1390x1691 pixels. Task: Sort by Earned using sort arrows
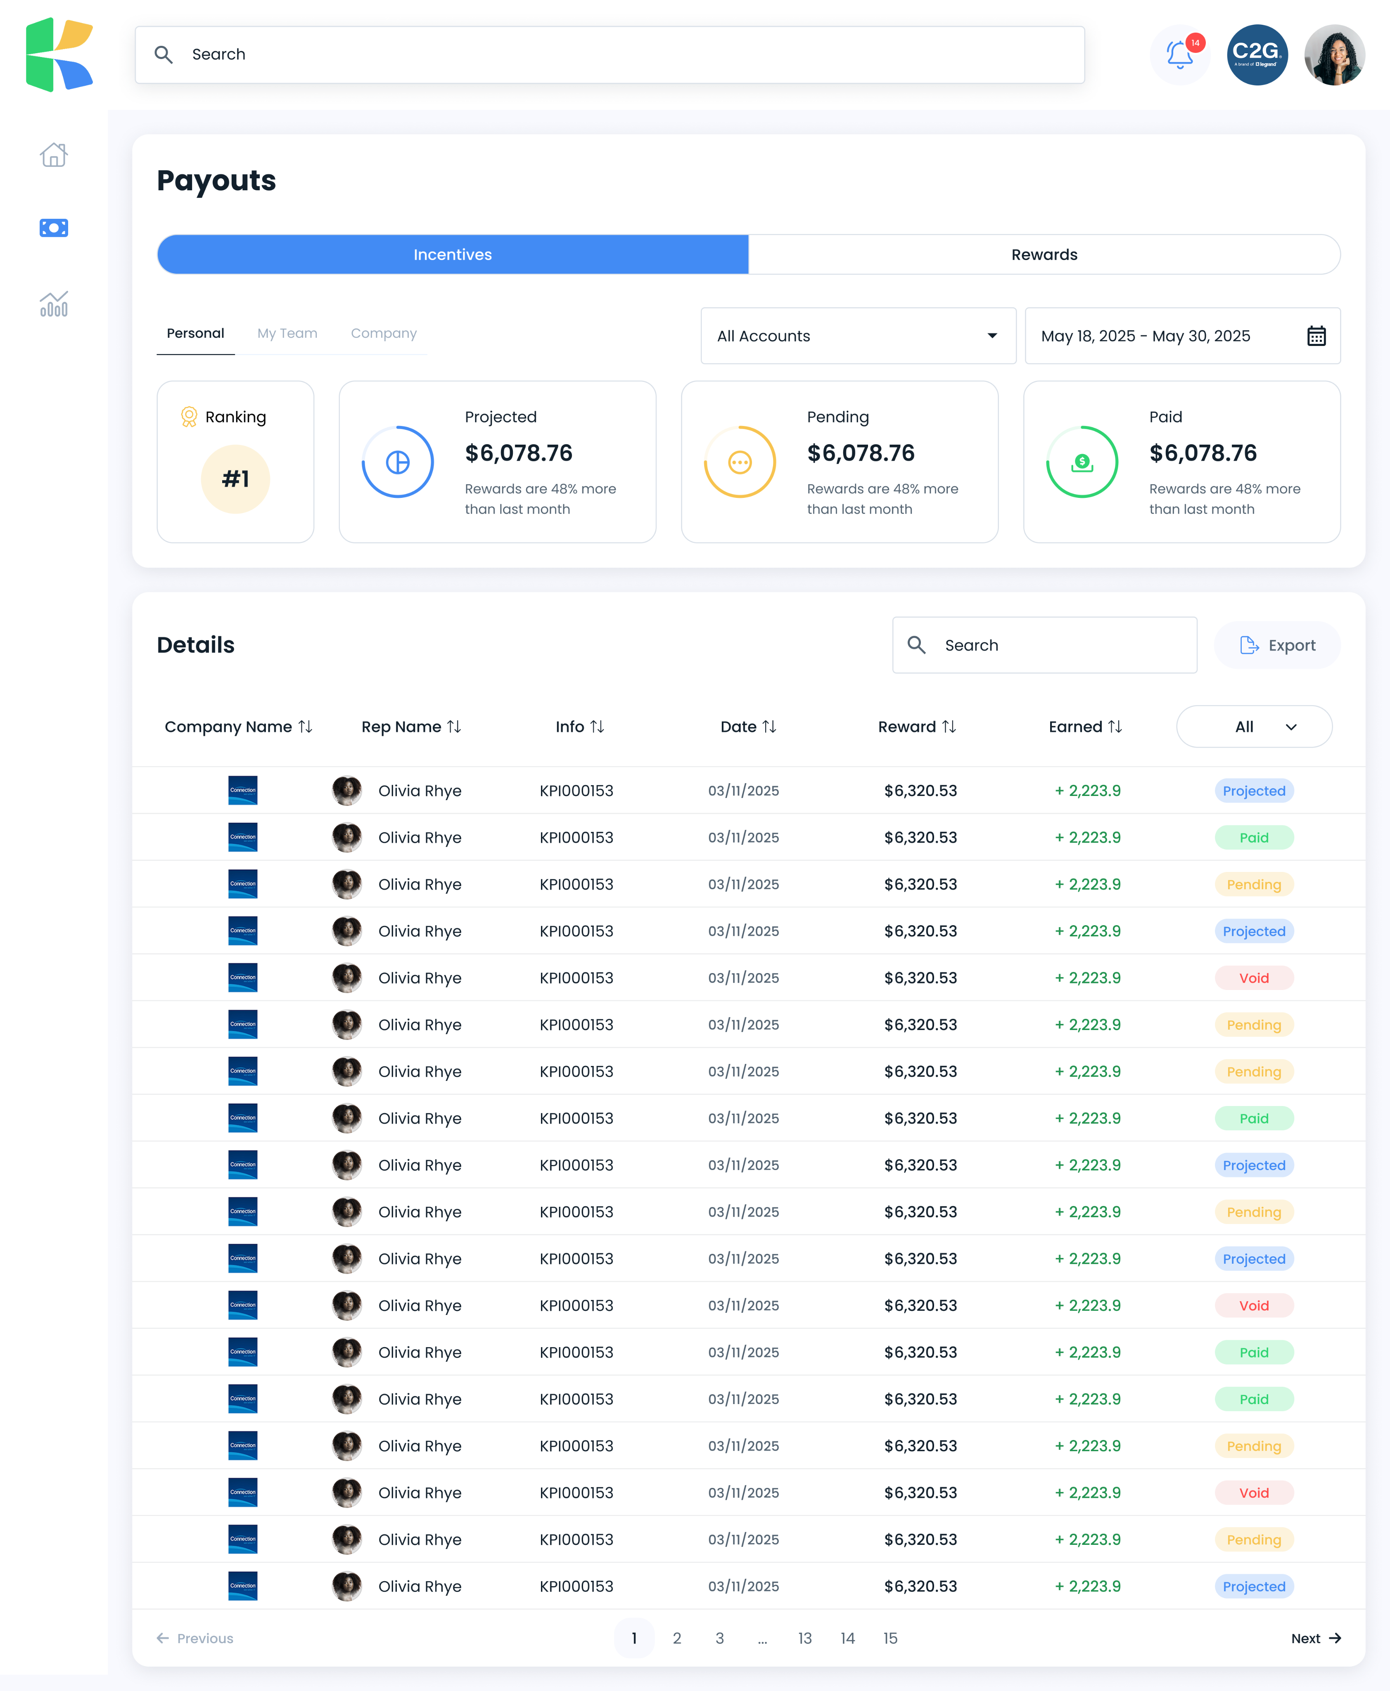pos(1115,727)
